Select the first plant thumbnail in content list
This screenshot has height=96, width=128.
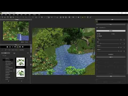pos(21,62)
